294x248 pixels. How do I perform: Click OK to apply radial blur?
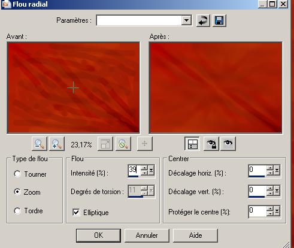tap(98, 235)
